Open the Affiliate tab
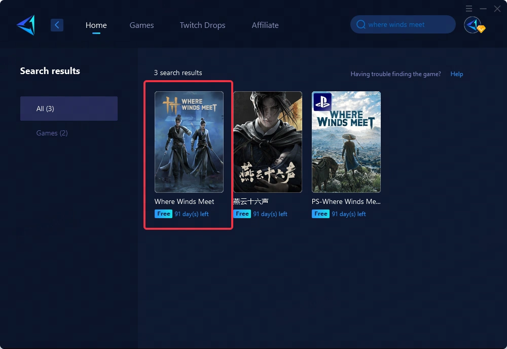The width and height of the screenshot is (507, 349). (265, 25)
